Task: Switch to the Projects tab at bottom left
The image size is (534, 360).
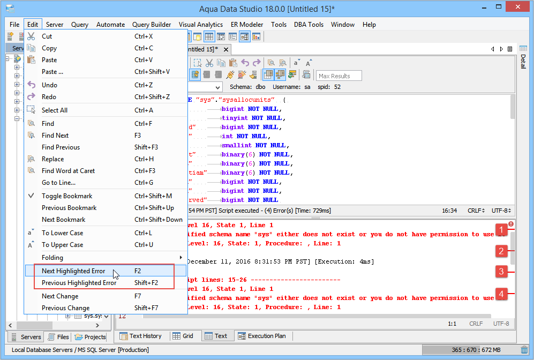Action: pyautogui.click(x=90, y=337)
